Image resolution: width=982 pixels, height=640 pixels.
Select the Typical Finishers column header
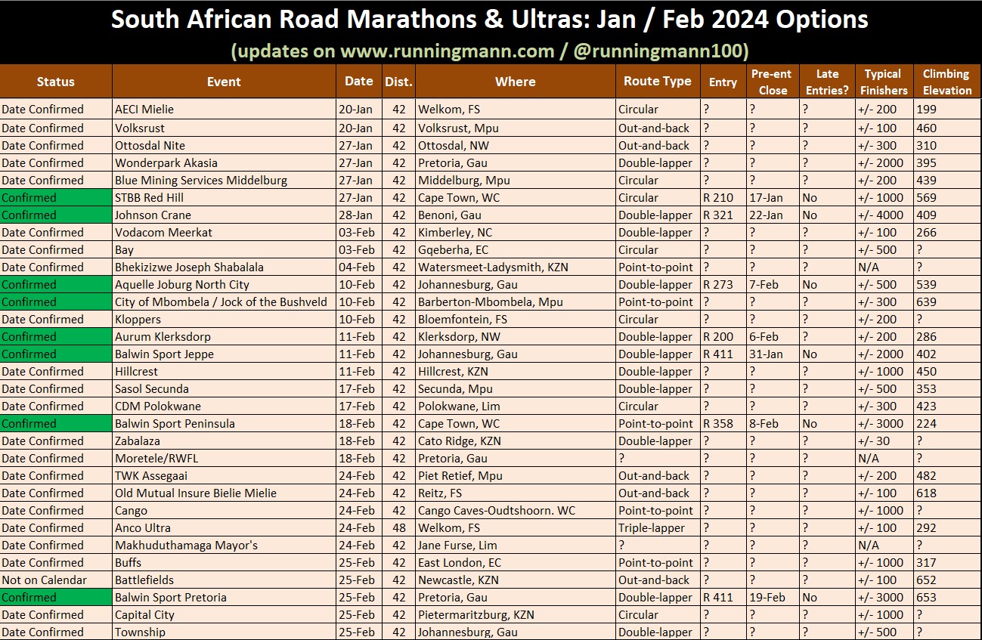[884, 82]
